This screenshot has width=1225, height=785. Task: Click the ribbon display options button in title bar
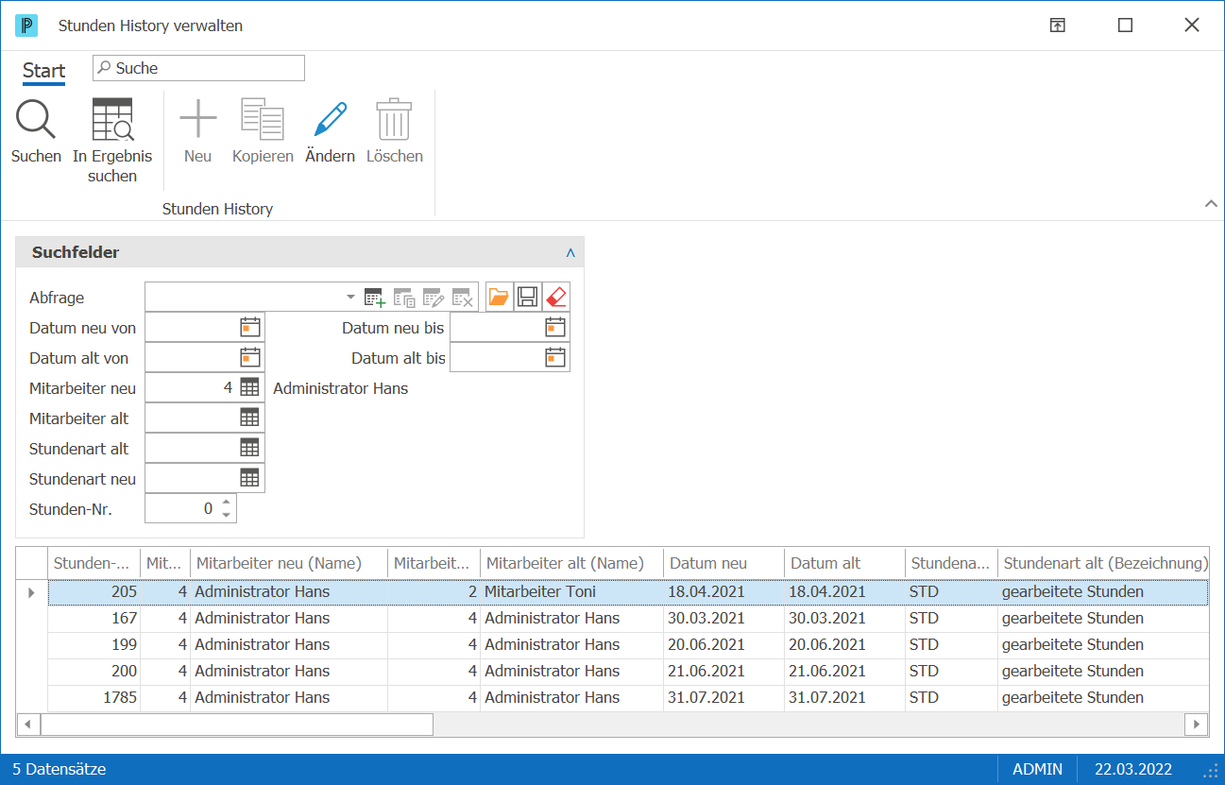1058,26
